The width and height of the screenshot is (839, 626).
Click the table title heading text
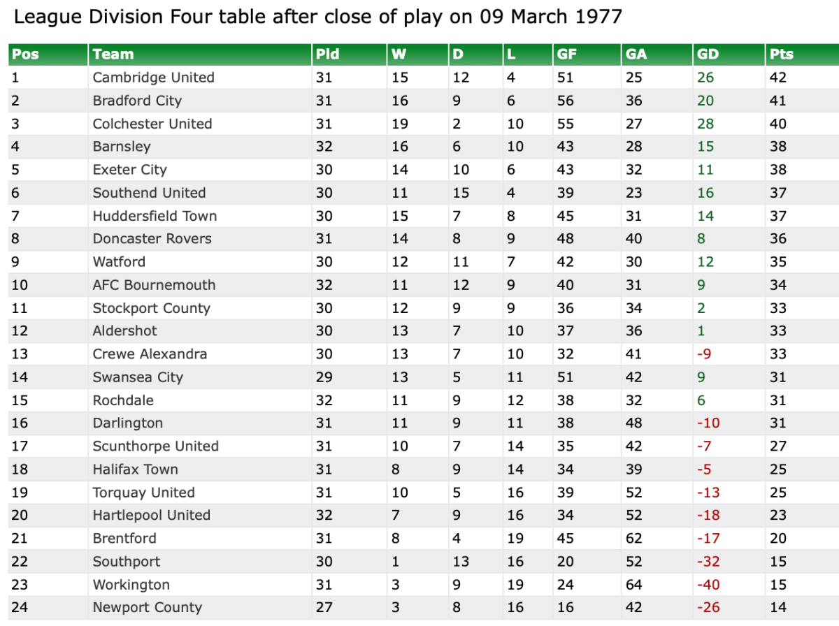pyautogui.click(x=317, y=17)
